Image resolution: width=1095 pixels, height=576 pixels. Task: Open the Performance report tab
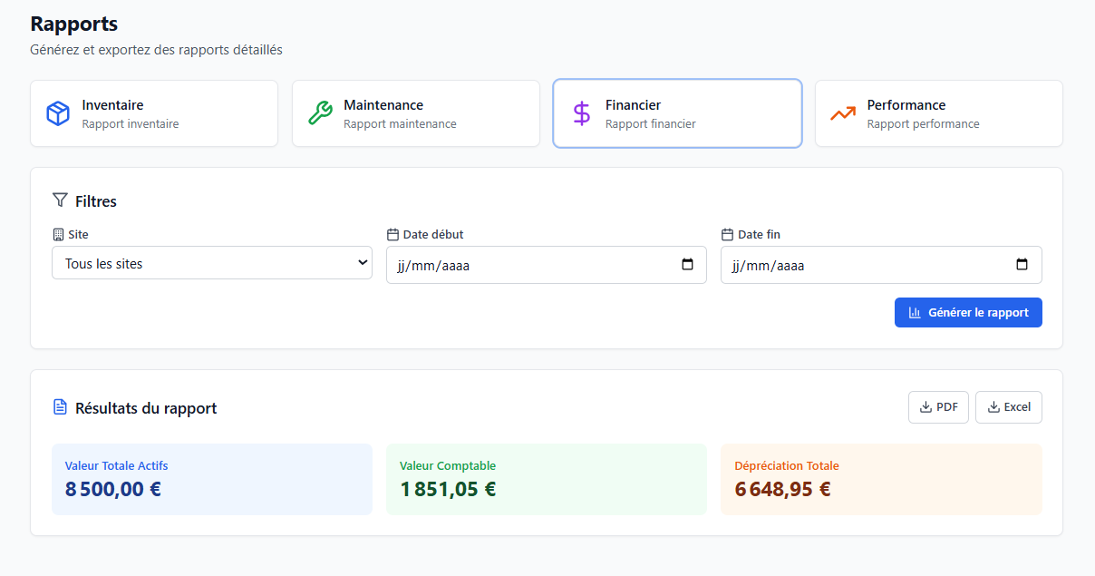tap(938, 113)
